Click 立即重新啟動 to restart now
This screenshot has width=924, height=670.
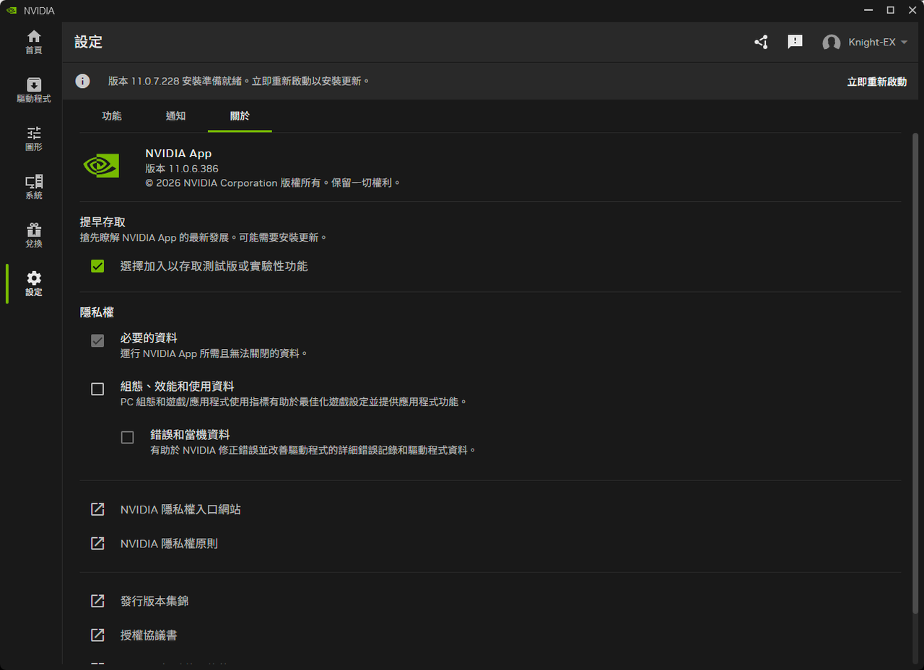coord(876,81)
